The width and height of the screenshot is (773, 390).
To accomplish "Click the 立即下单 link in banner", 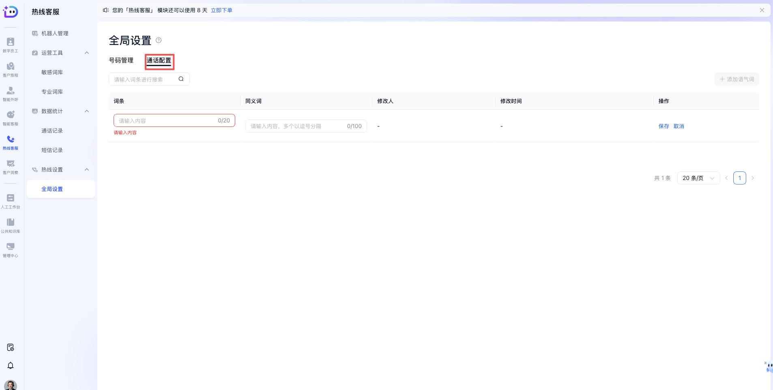I will coord(221,10).
